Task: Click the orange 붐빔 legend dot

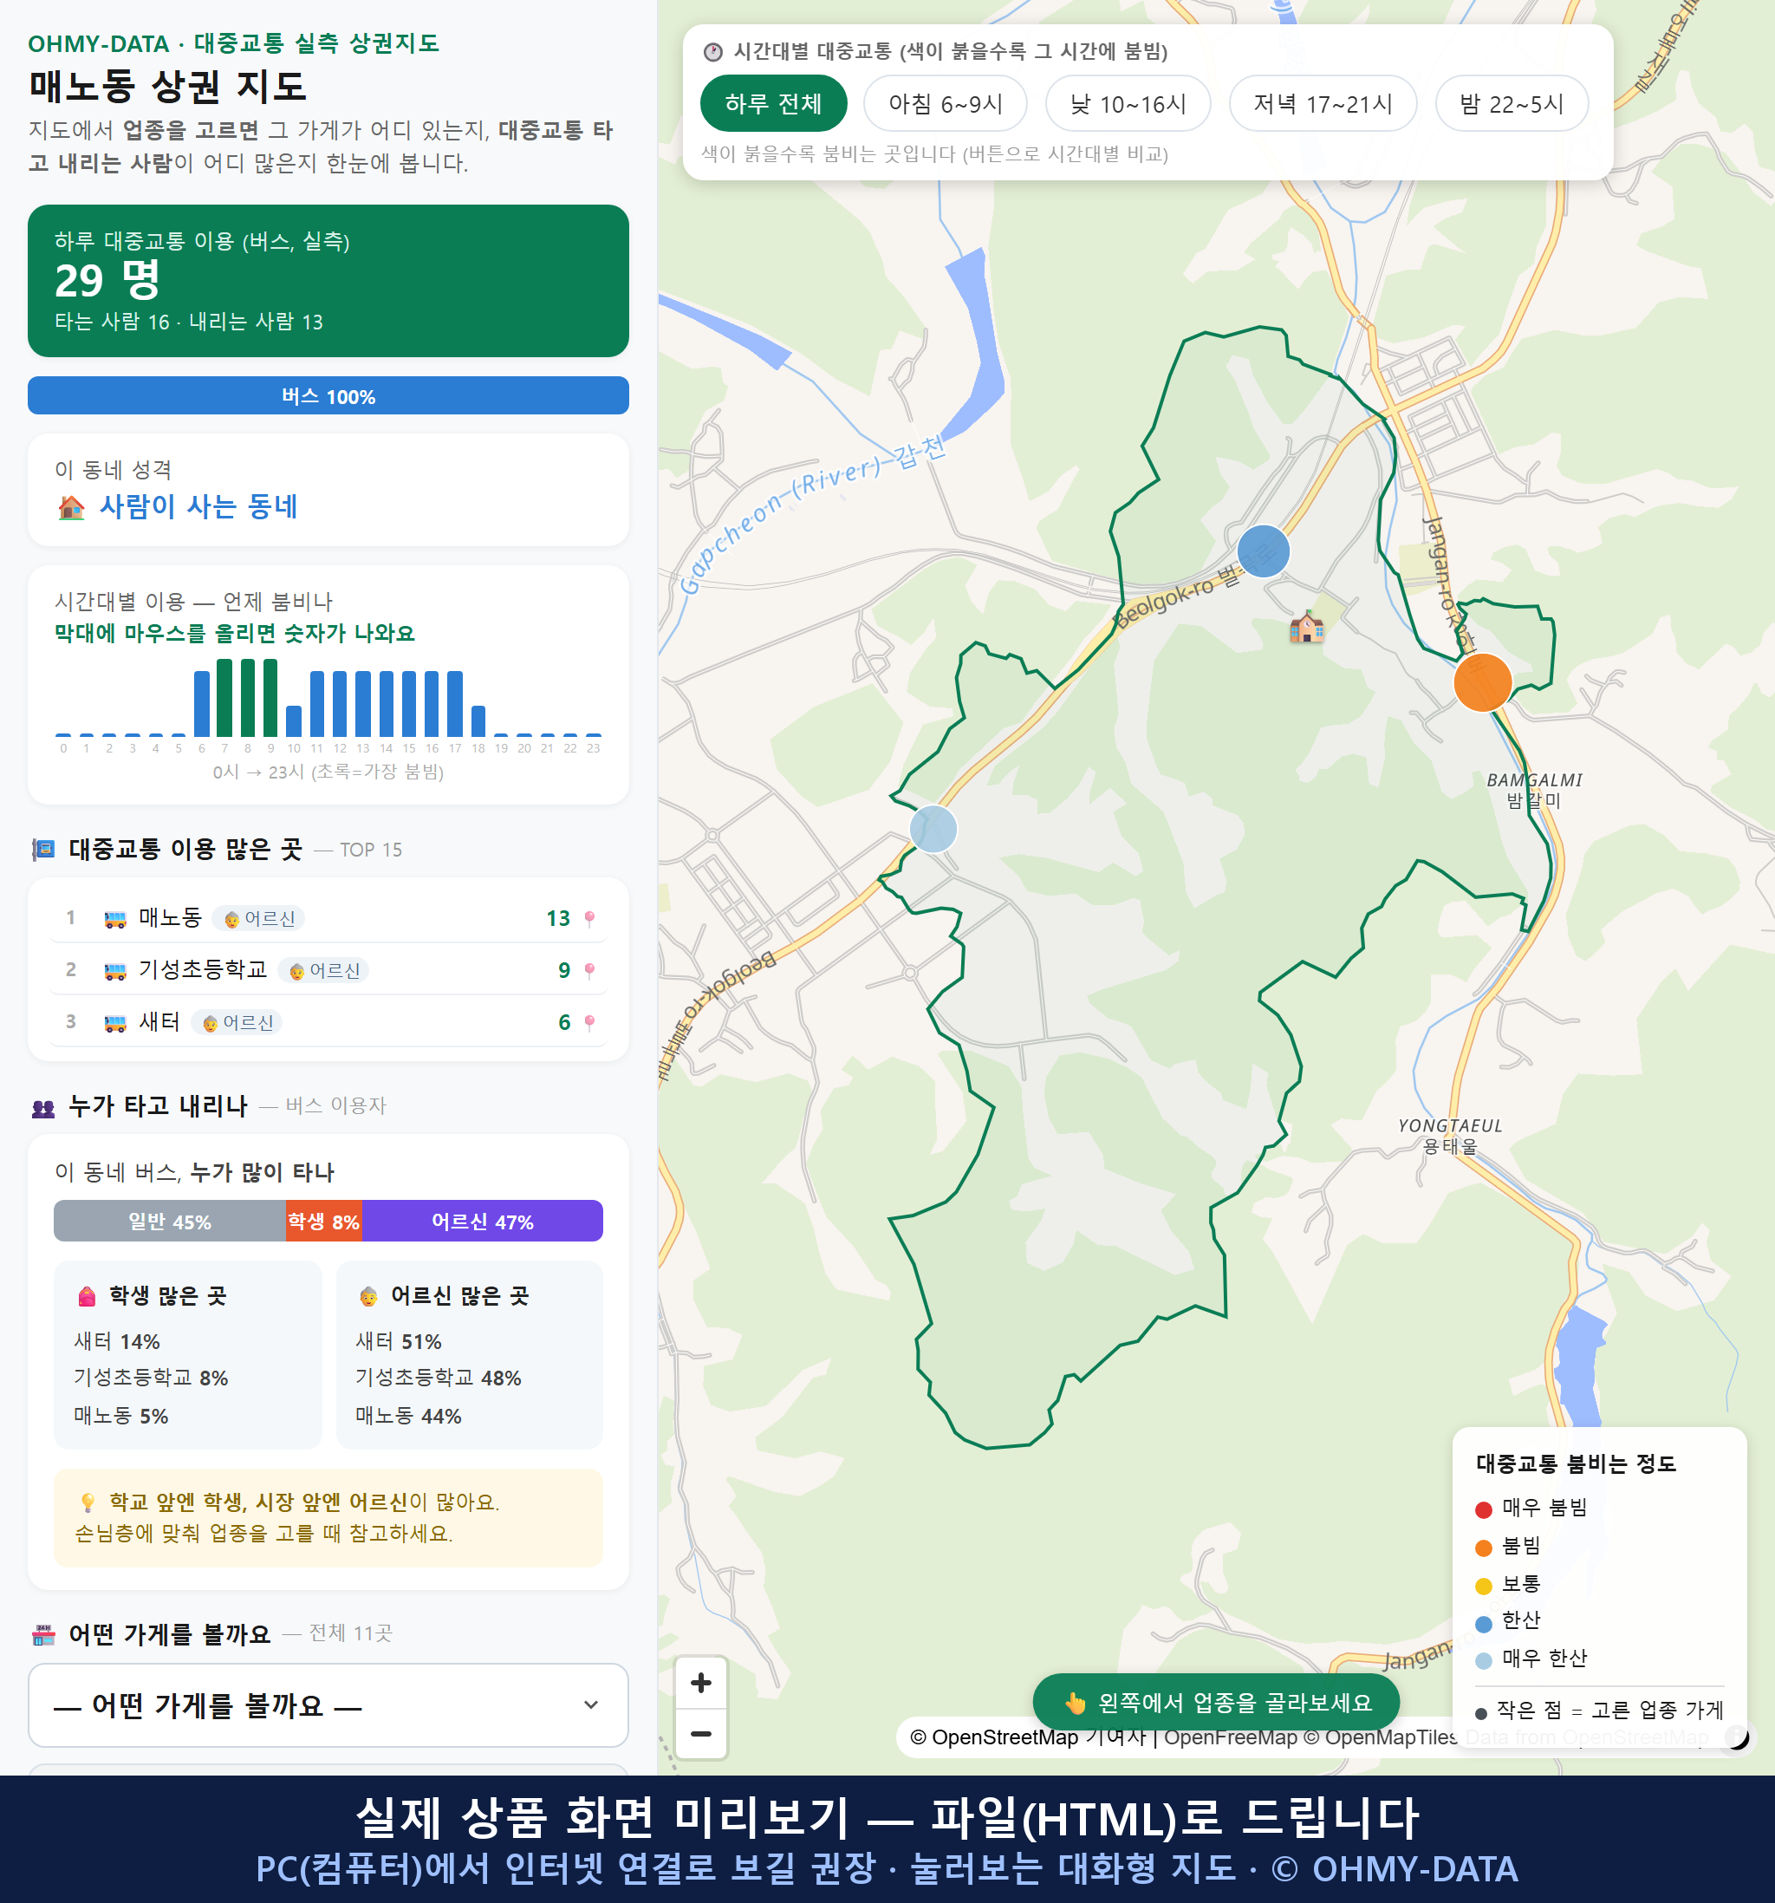Action: coord(1483,1548)
